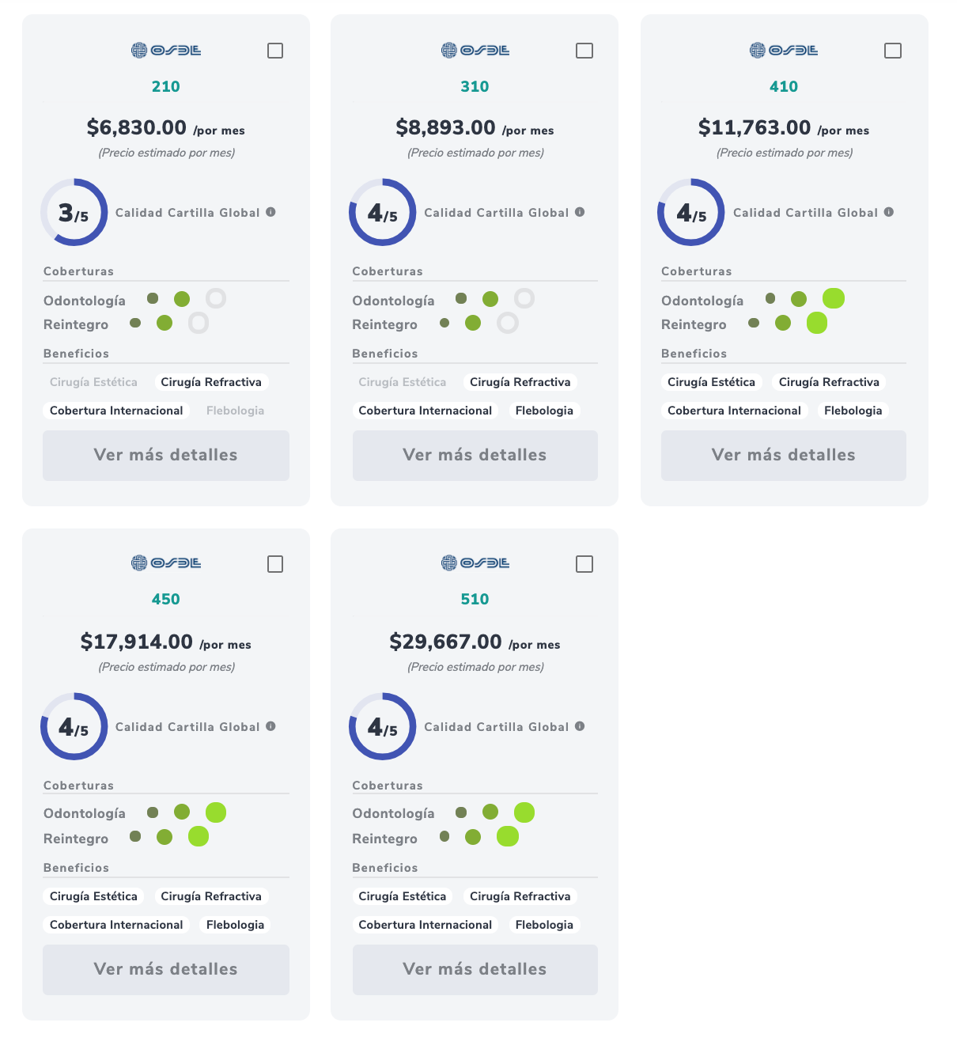Click the info icon on plan 410

pos(889,212)
